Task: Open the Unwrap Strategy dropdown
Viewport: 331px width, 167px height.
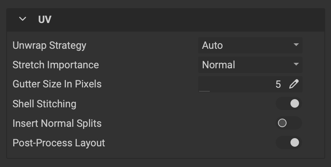Action: [x=250, y=45]
